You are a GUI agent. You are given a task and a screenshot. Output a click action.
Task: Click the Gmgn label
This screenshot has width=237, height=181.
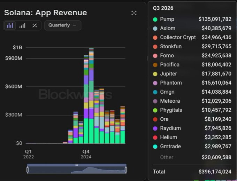(167, 92)
